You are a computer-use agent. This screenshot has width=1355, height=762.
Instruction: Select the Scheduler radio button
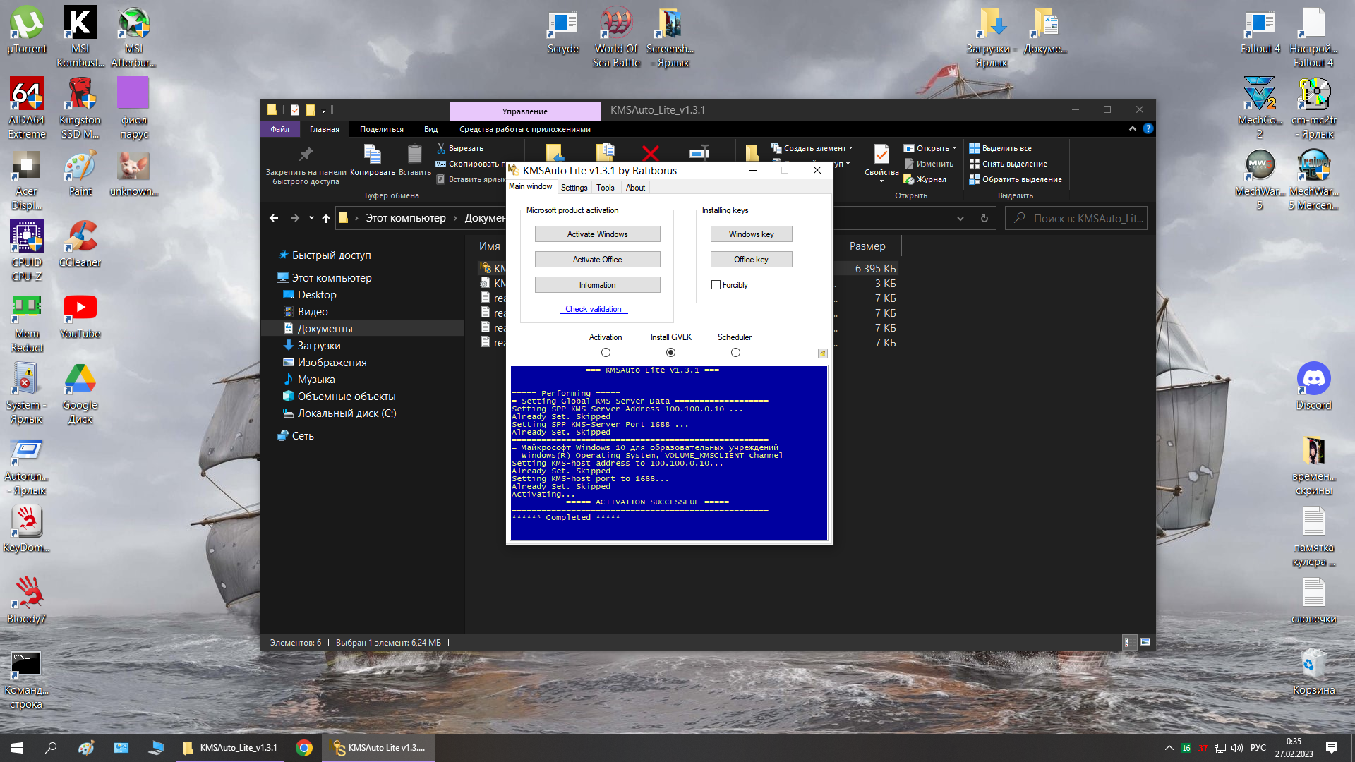tap(735, 353)
